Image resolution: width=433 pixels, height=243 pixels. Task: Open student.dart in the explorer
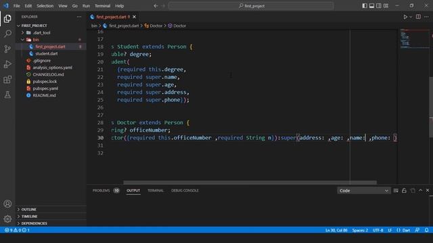point(51,53)
